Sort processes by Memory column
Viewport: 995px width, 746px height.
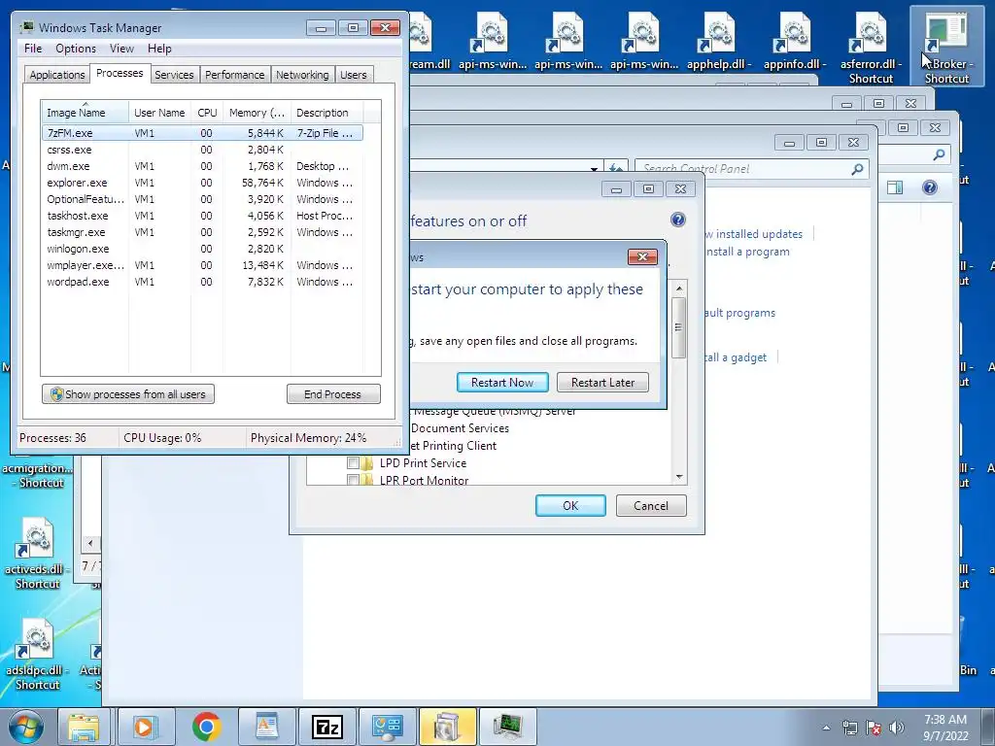(x=257, y=113)
